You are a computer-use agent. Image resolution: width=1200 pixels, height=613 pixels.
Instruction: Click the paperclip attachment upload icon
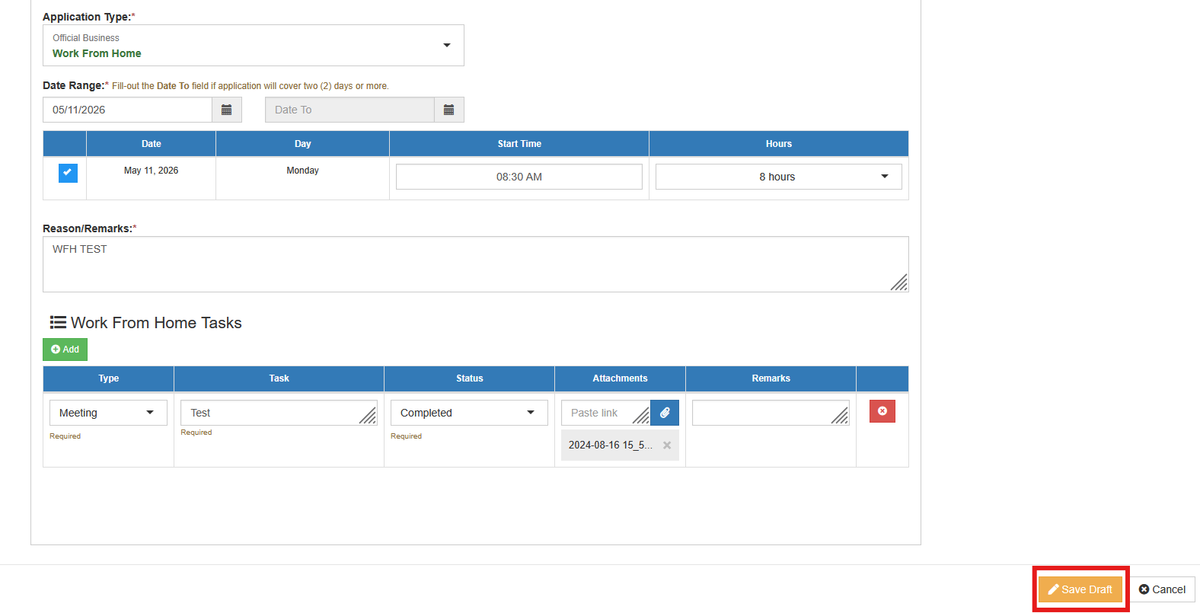tap(665, 413)
